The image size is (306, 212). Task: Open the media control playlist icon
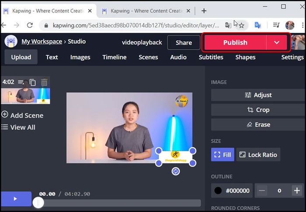pyautogui.click(x=276, y=25)
